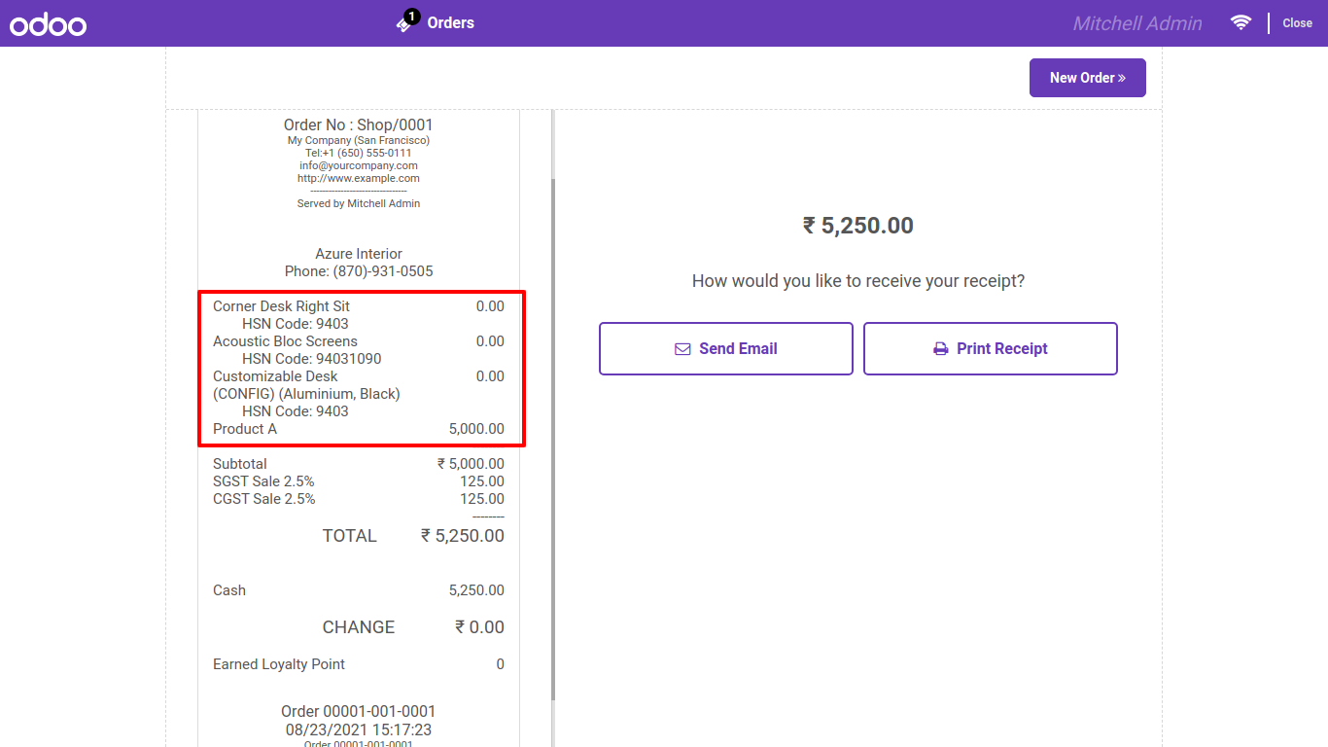Image resolution: width=1328 pixels, height=747 pixels.
Task: Select the My Company (San Francisco) text
Action: click(359, 140)
